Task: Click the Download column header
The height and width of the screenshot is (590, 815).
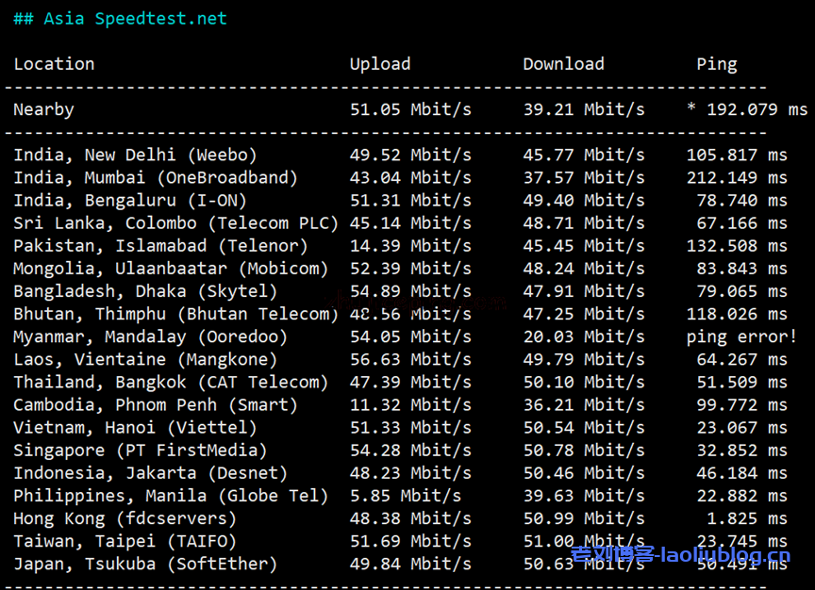Action: coord(563,64)
